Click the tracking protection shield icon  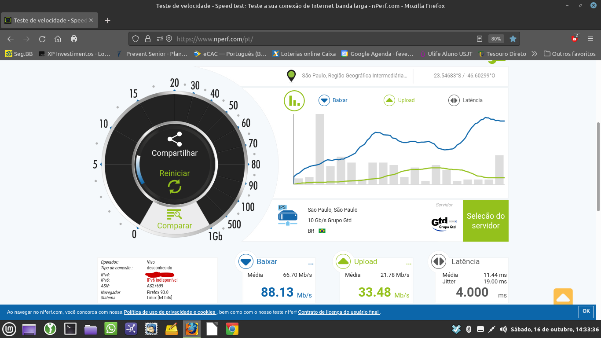(136, 39)
